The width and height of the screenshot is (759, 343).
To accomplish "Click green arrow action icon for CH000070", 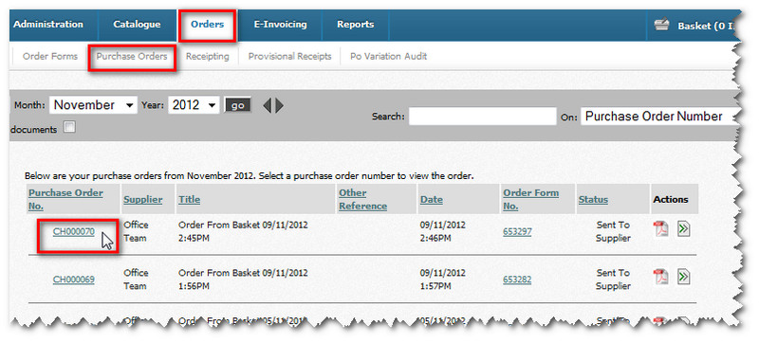I will [683, 229].
